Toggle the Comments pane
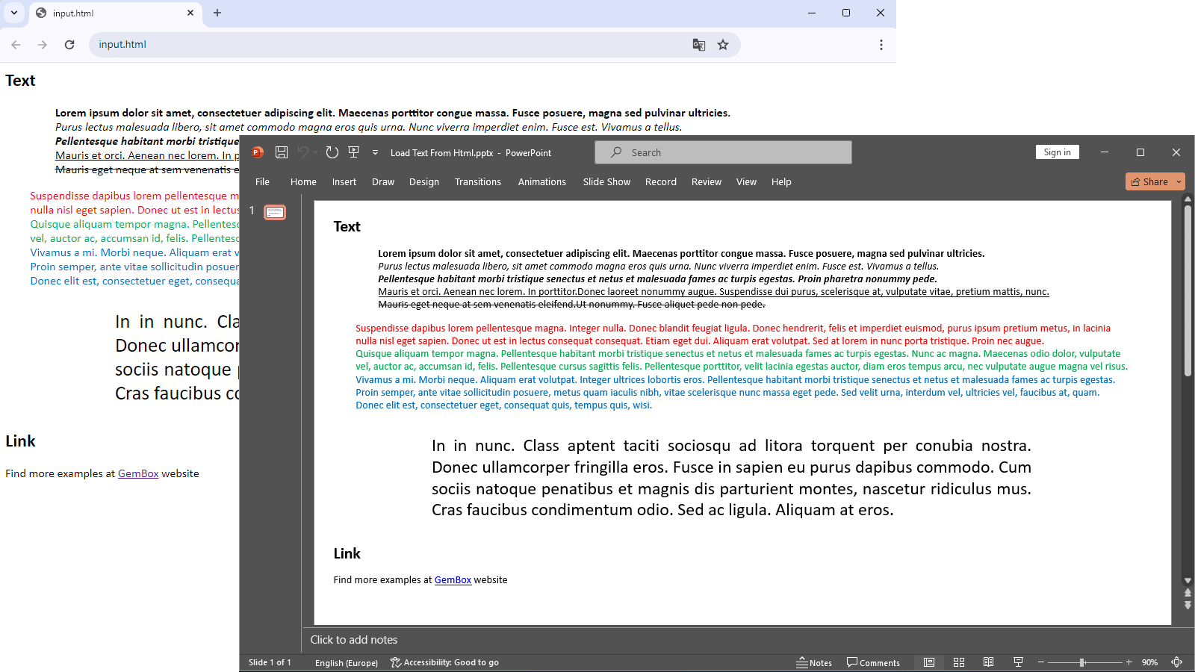 tap(873, 662)
